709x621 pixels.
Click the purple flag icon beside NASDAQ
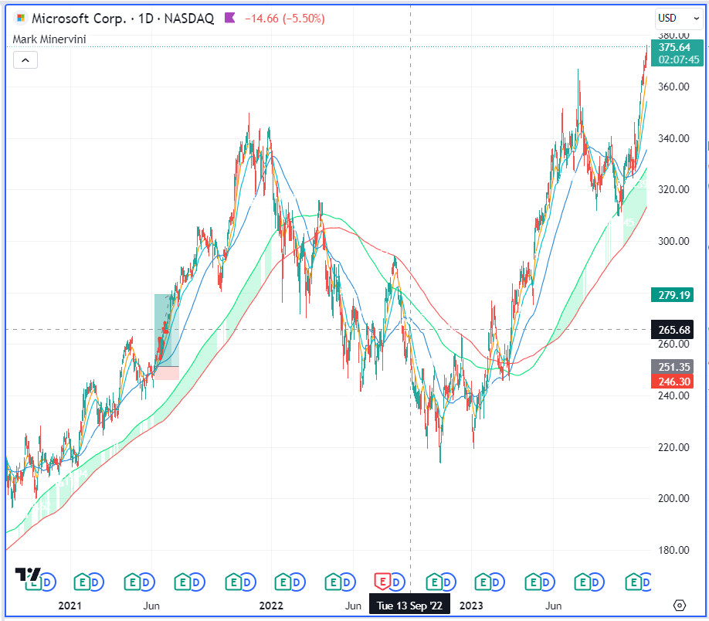230,18
